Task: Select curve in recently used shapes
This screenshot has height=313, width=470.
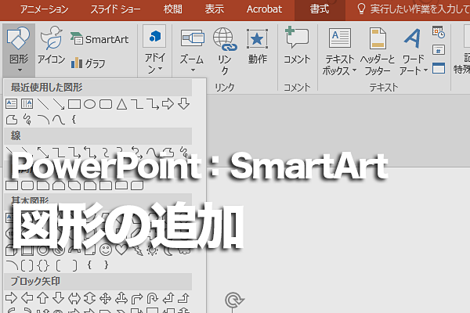Action: pos(59,120)
